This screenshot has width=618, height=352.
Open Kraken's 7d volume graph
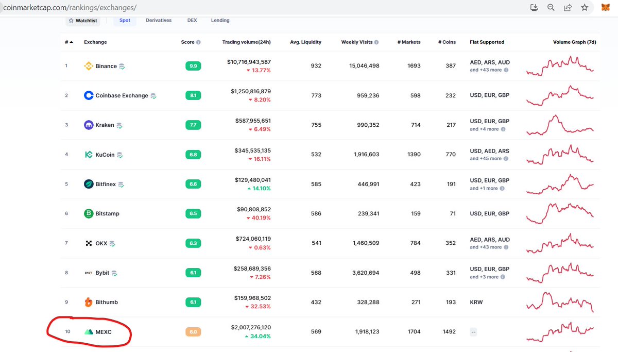[x=560, y=125]
